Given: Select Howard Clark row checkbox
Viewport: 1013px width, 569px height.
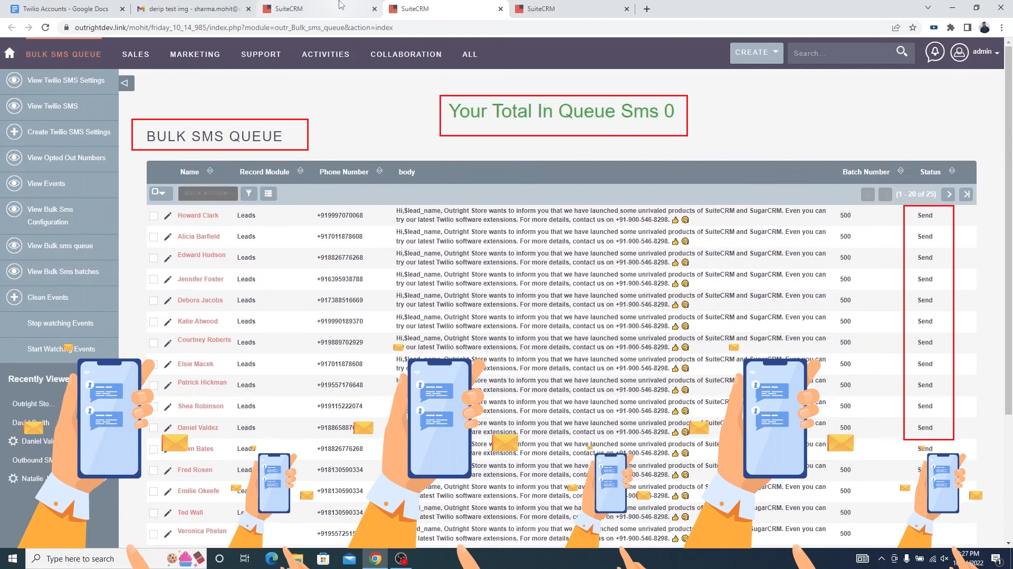Looking at the screenshot, I should tap(154, 216).
